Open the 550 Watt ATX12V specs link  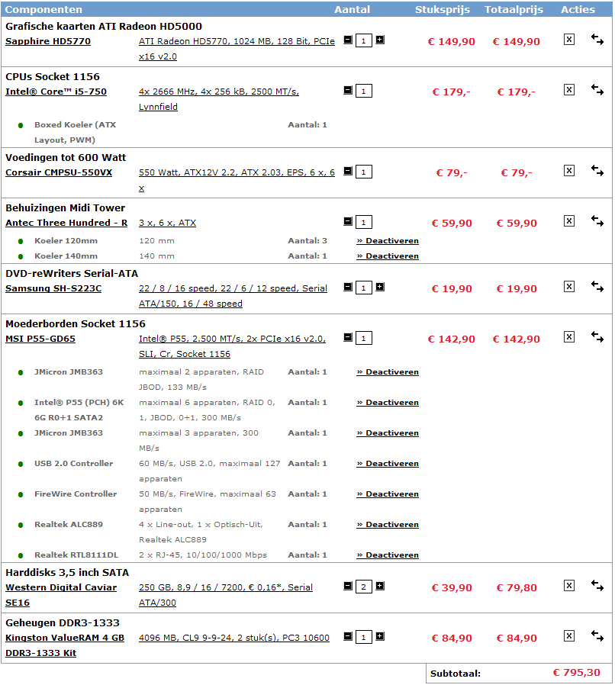tap(237, 181)
